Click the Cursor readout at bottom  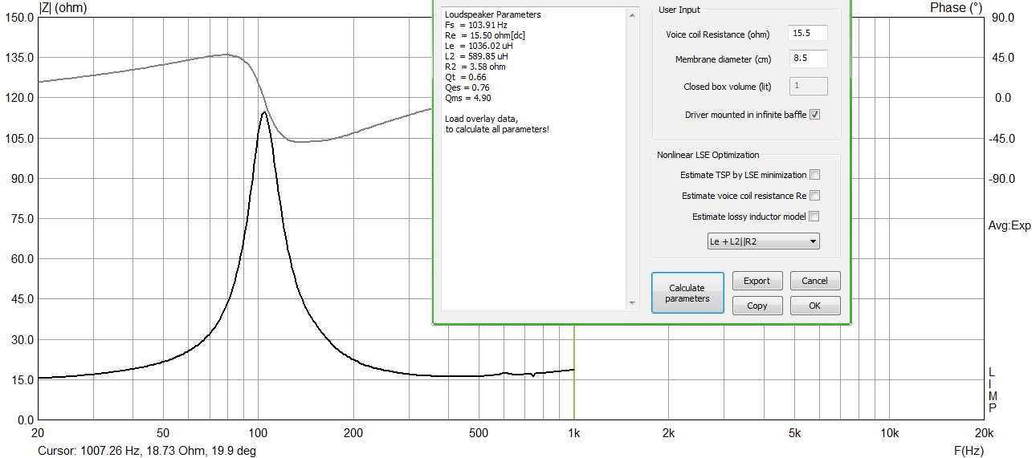coord(147,452)
